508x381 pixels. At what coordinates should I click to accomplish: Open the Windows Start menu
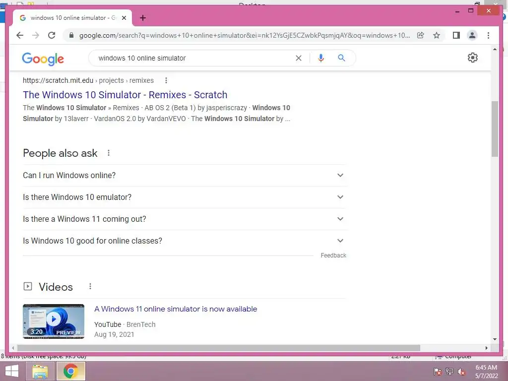[12, 371]
